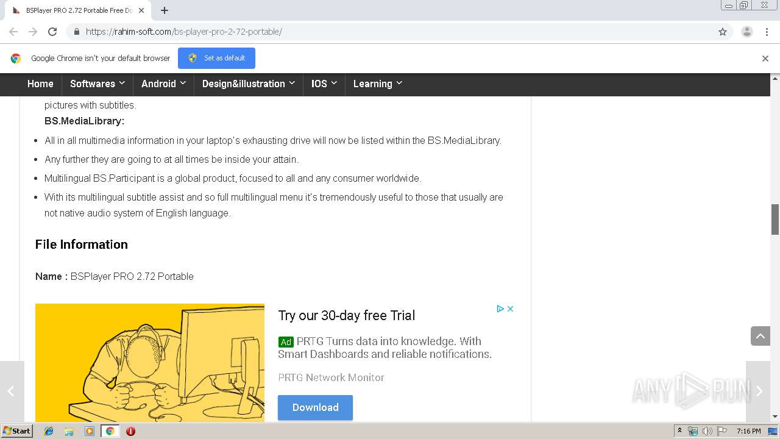
Task: Open the Chrome three-dot menu
Action: [767, 32]
